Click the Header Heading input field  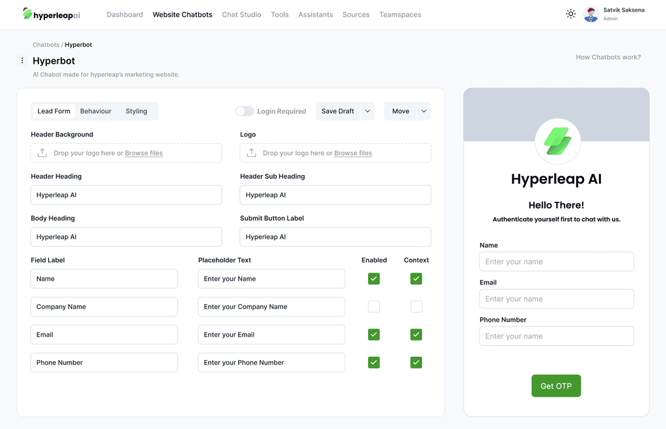pos(126,195)
